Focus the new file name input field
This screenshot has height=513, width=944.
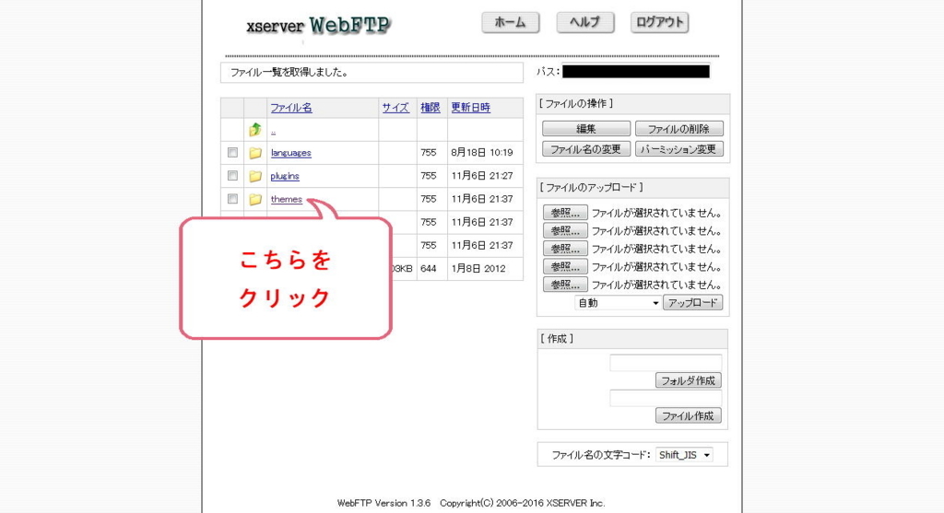[666, 398]
